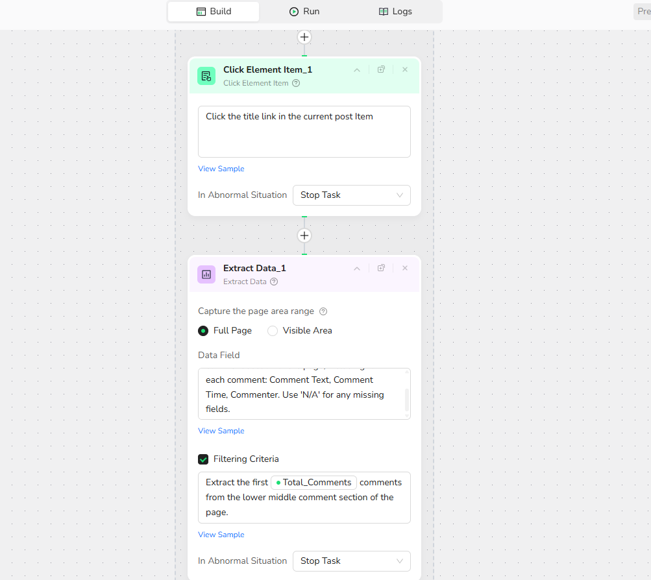Click View Sample link under Filtering Criteria
This screenshot has width=651, height=580.
tap(221, 535)
